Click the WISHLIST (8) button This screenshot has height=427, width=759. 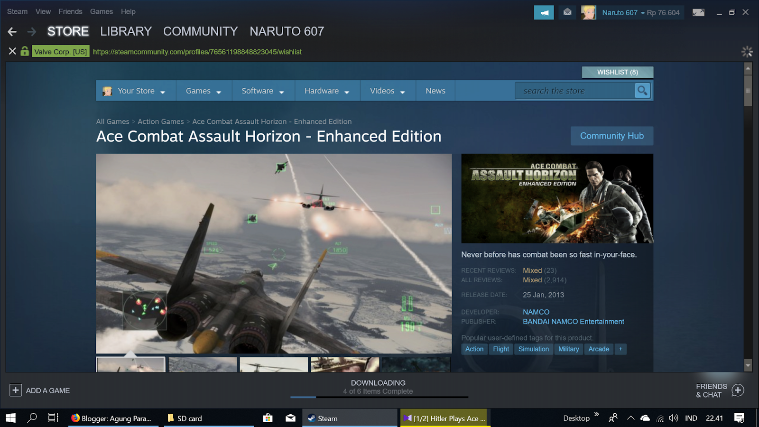point(618,72)
